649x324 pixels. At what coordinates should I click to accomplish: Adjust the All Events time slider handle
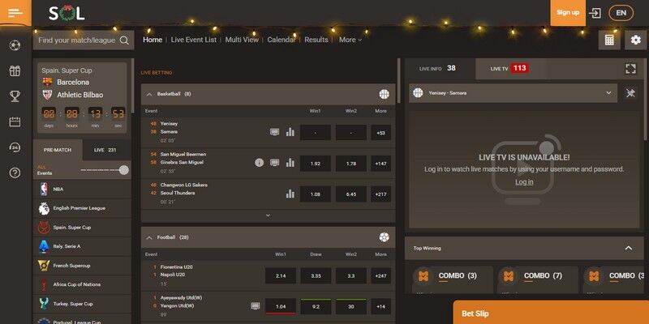tap(124, 170)
